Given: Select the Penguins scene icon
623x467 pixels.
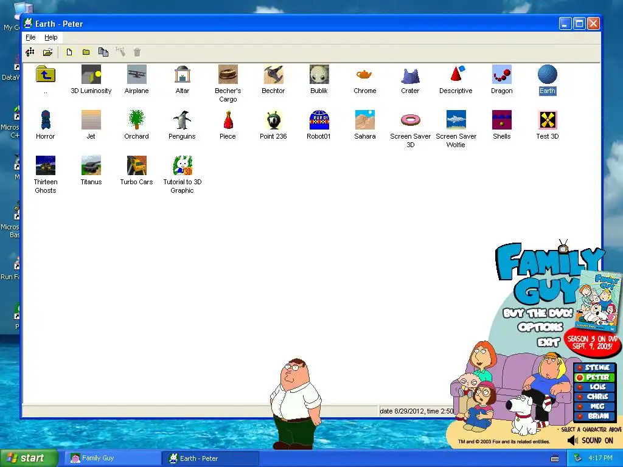Looking at the screenshot, I should [183, 120].
